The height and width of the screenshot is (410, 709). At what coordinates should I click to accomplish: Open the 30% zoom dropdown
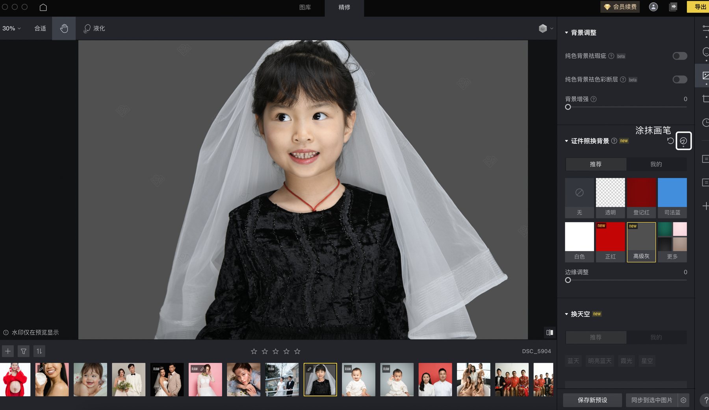pos(11,28)
